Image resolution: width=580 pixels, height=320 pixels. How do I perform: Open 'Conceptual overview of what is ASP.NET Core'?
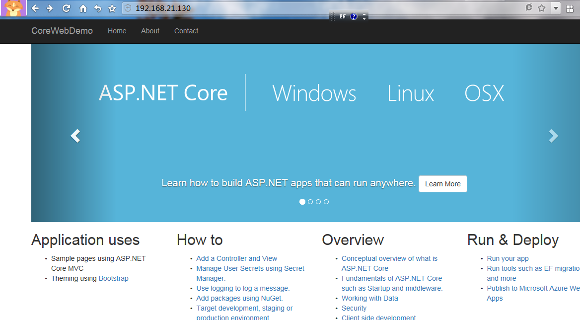point(389,263)
